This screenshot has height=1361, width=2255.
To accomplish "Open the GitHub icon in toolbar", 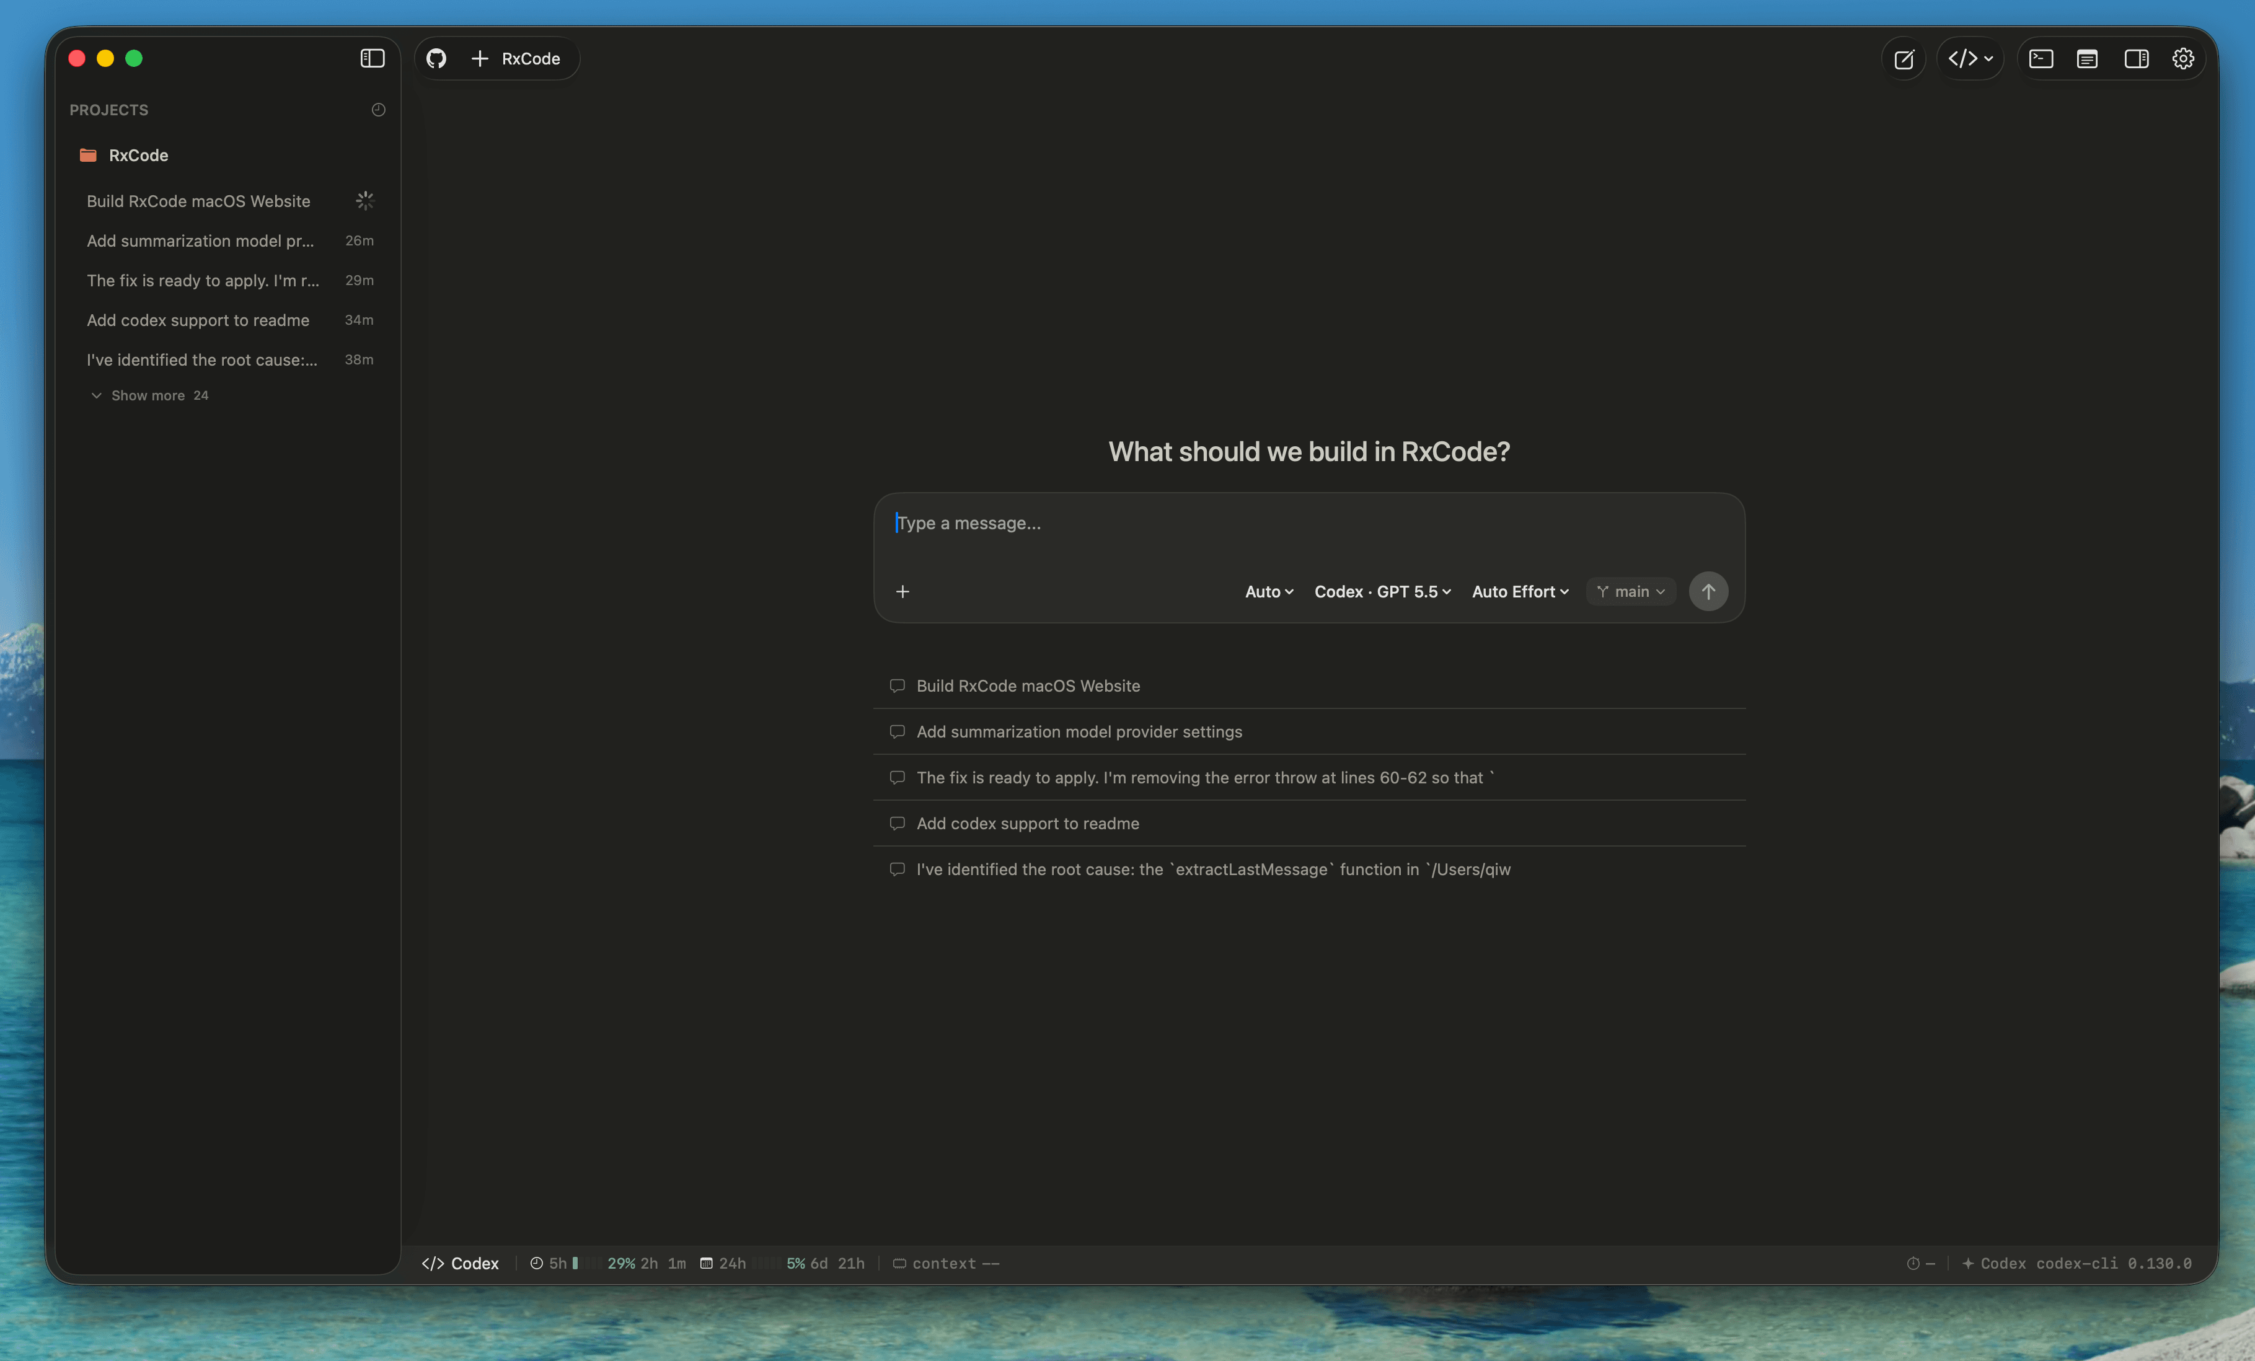I will pyautogui.click(x=436, y=59).
